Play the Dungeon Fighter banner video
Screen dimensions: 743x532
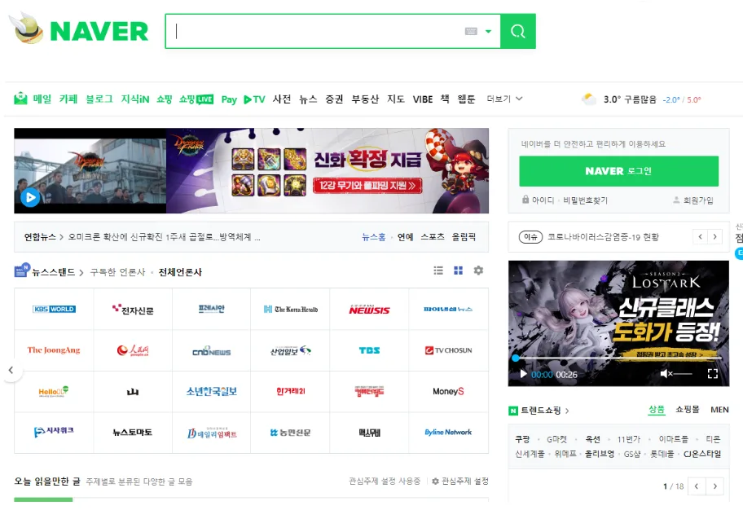[x=30, y=197]
